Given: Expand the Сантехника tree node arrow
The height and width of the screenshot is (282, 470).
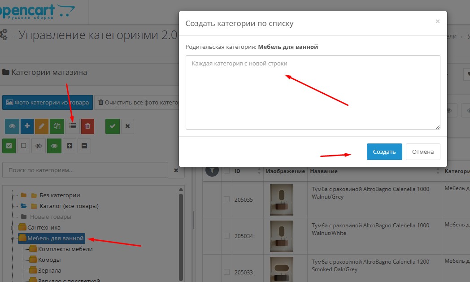Looking at the screenshot, I should tap(13, 228).
